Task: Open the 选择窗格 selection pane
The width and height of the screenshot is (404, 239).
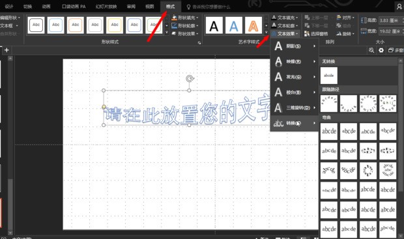Action: click(316, 34)
